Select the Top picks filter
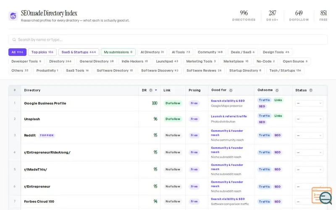 pos(42,52)
